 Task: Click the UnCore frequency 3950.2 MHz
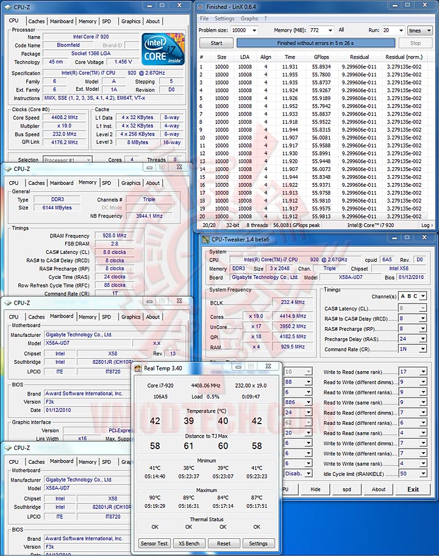(293, 327)
